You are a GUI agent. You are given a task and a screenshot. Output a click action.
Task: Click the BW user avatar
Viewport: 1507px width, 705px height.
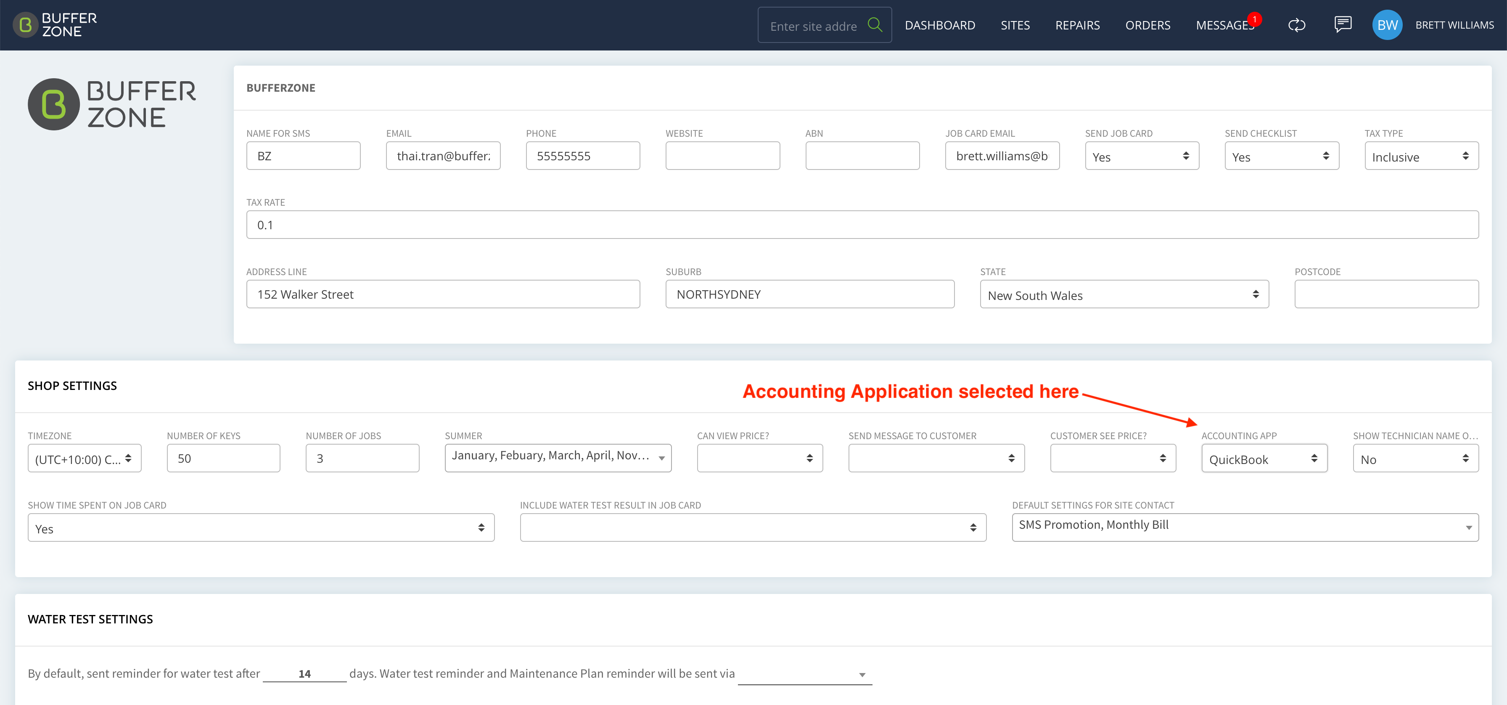tap(1387, 25)
